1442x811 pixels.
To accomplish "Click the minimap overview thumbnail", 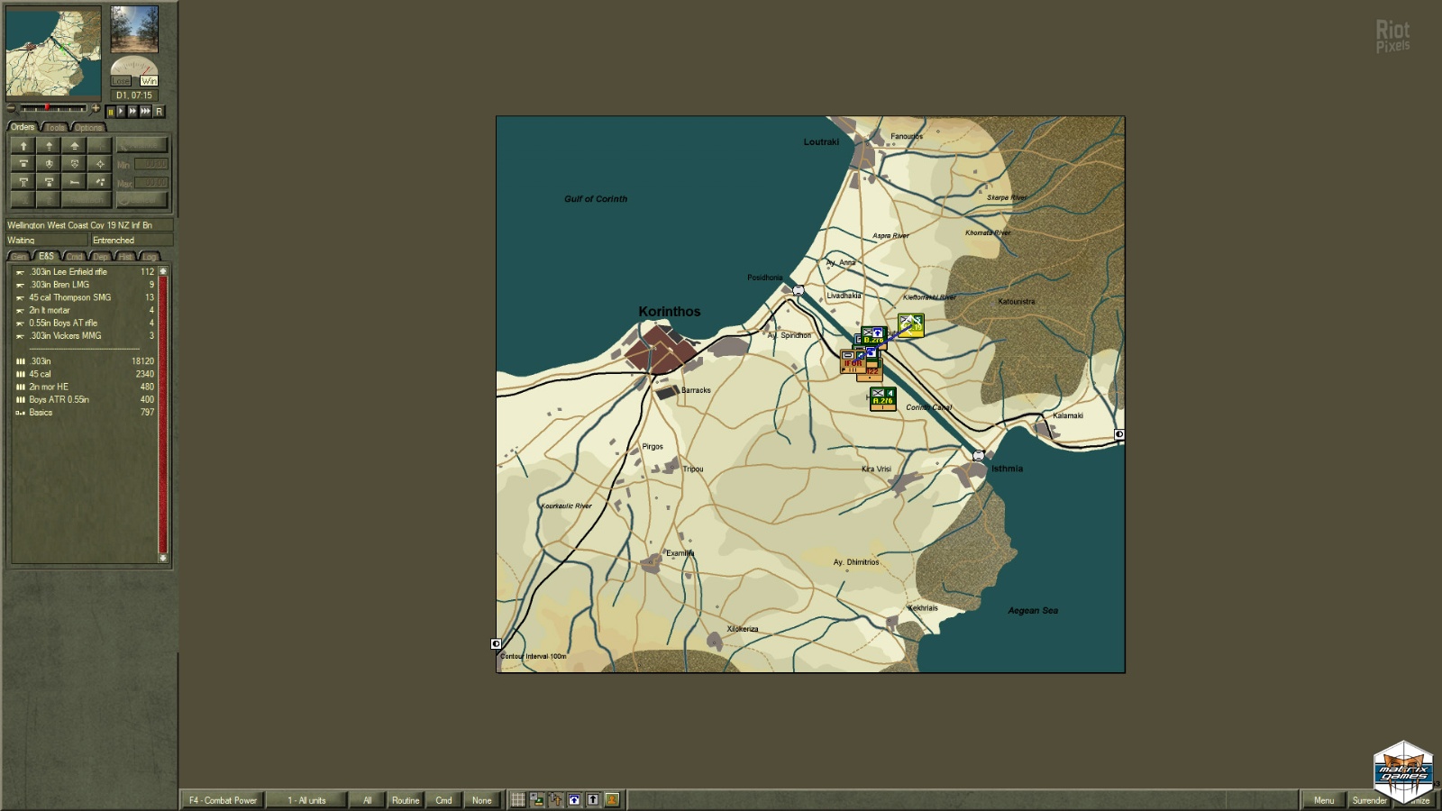I will 53,53.
